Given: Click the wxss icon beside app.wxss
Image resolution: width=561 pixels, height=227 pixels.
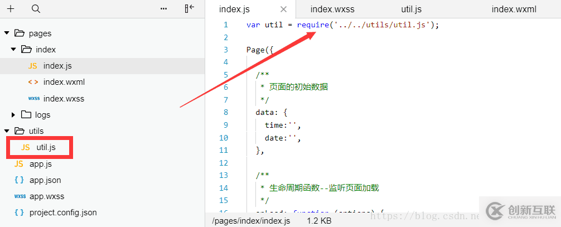Looking at the screenshot, I should point(20,196).
